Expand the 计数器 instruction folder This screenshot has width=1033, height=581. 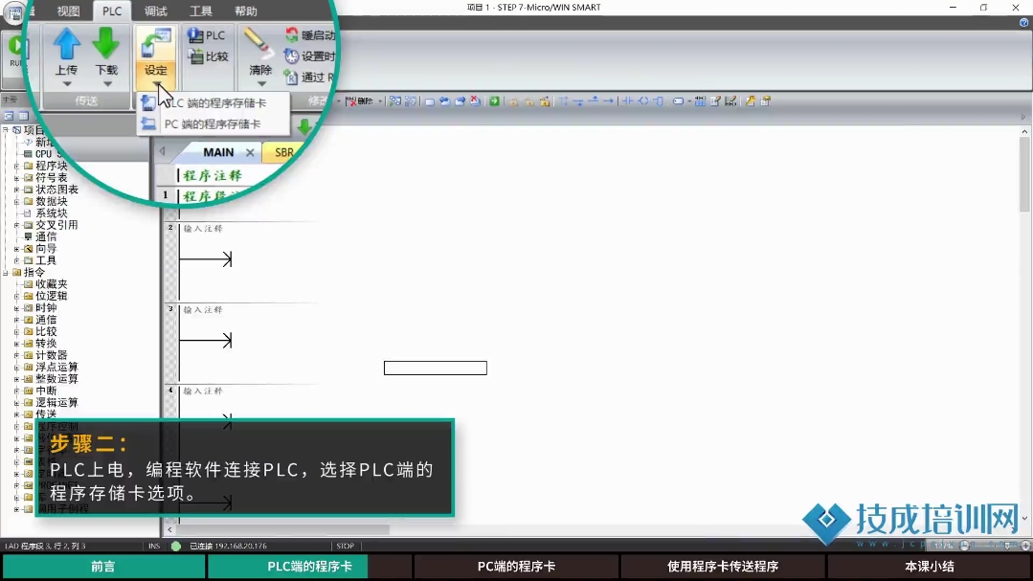pyautogui.click(x=16, y=356)
